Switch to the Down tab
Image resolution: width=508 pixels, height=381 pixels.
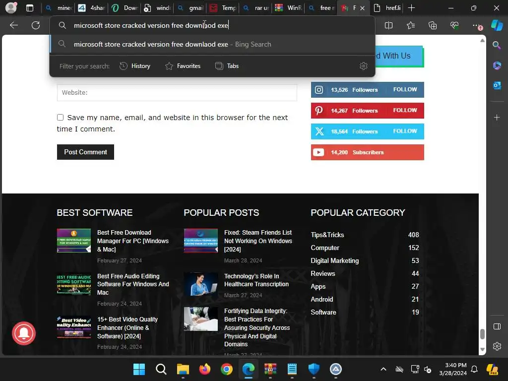click(125, 8)
